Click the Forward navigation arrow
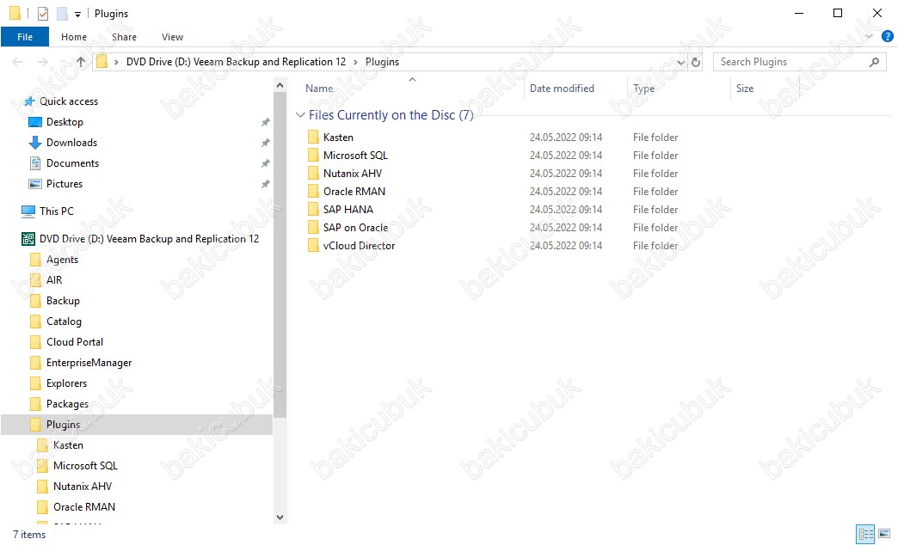The width and height of the screenshot is (898, 545). pyautogui.click(x=42, y=62)
